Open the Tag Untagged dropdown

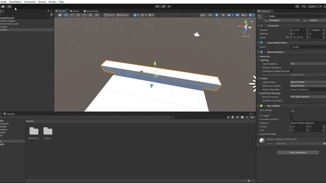pos(284,20)
